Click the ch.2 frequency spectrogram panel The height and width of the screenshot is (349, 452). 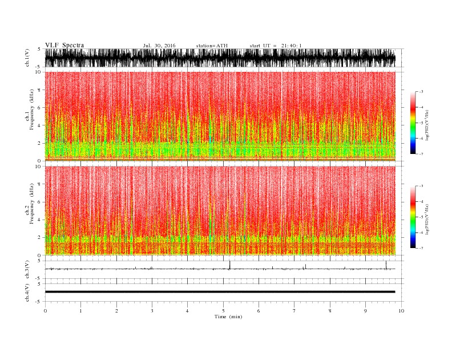(x=220, y=210)
